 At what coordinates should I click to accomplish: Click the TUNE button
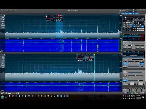pyautogui.click(x=125, y=48)
